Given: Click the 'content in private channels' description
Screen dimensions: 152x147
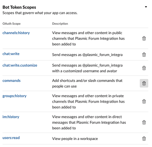Looking at the screenshot, I should click(x=88, y=101).
